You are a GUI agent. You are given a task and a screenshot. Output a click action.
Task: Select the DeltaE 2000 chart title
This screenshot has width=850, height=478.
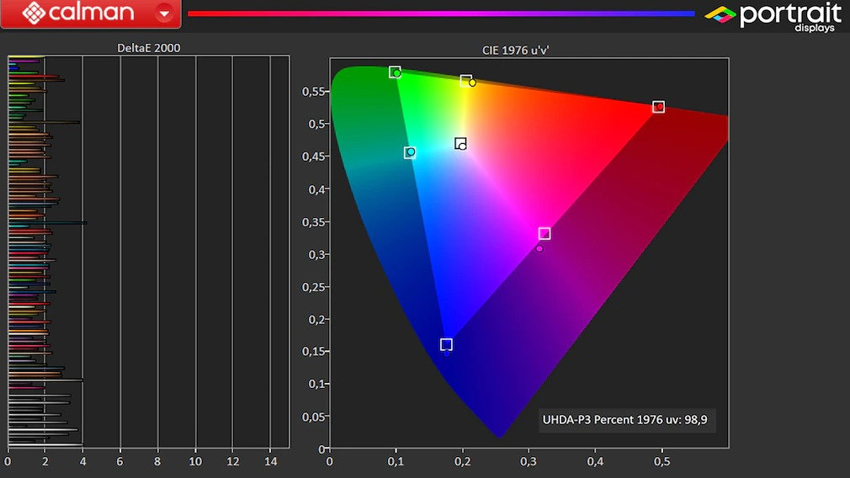click(148, 49)
